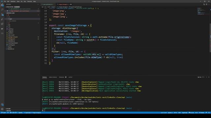Click Explorer views and more actions ellipsis
The image size is (211, 118).
click(38, 4)
